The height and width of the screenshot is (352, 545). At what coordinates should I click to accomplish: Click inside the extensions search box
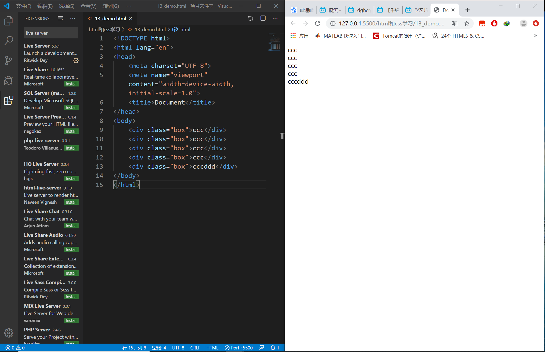pyautogui.click(x=51, y=33)
